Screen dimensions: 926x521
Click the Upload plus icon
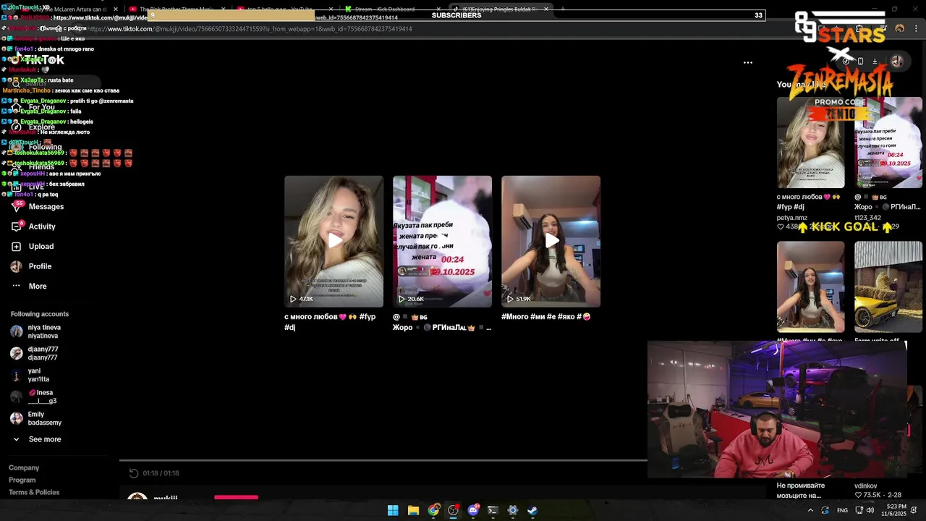16,247
